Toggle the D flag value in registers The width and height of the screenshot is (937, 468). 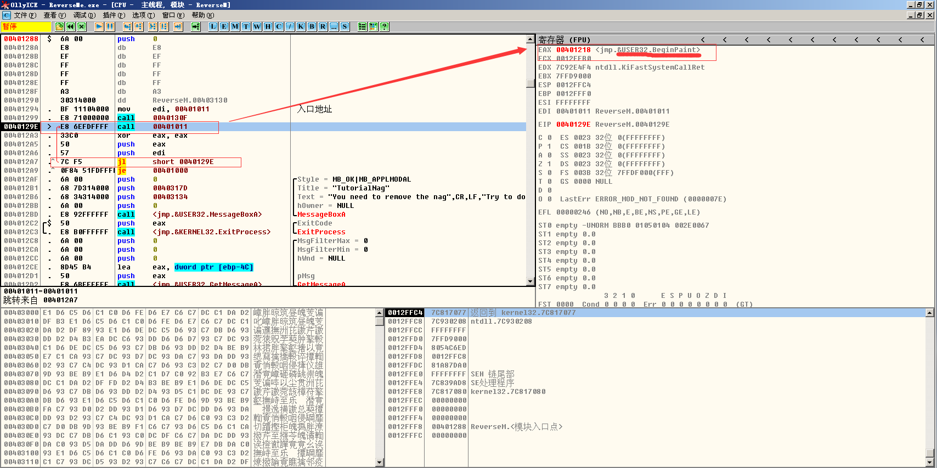coord(550,190)
